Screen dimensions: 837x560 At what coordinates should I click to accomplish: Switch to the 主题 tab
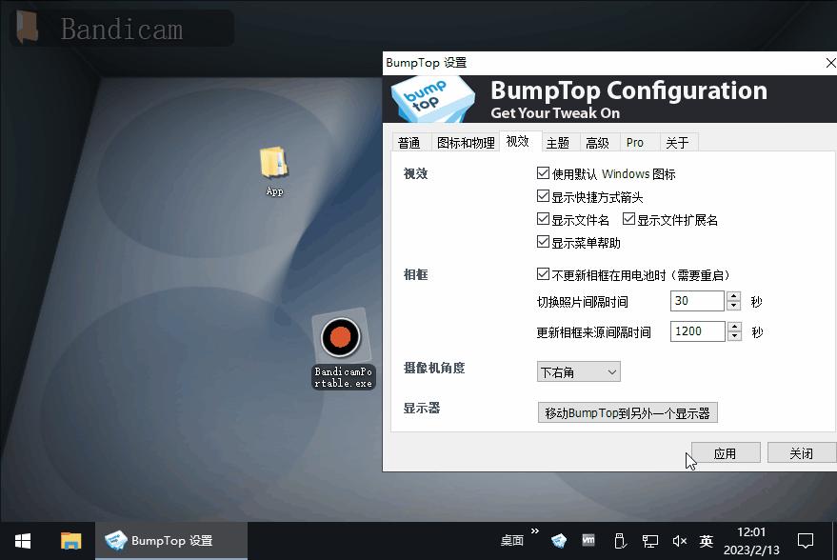coord(560,142)
